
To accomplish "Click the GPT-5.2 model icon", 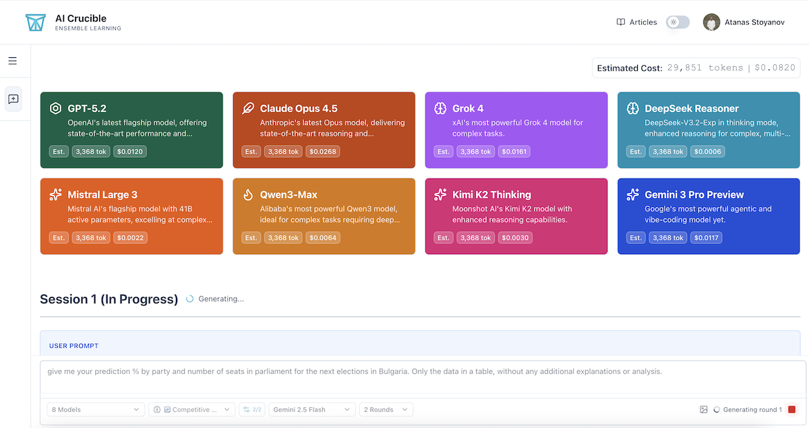I will click(x=55, y=109).
